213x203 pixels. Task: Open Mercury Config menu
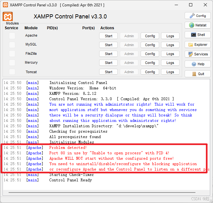(150, 63)
